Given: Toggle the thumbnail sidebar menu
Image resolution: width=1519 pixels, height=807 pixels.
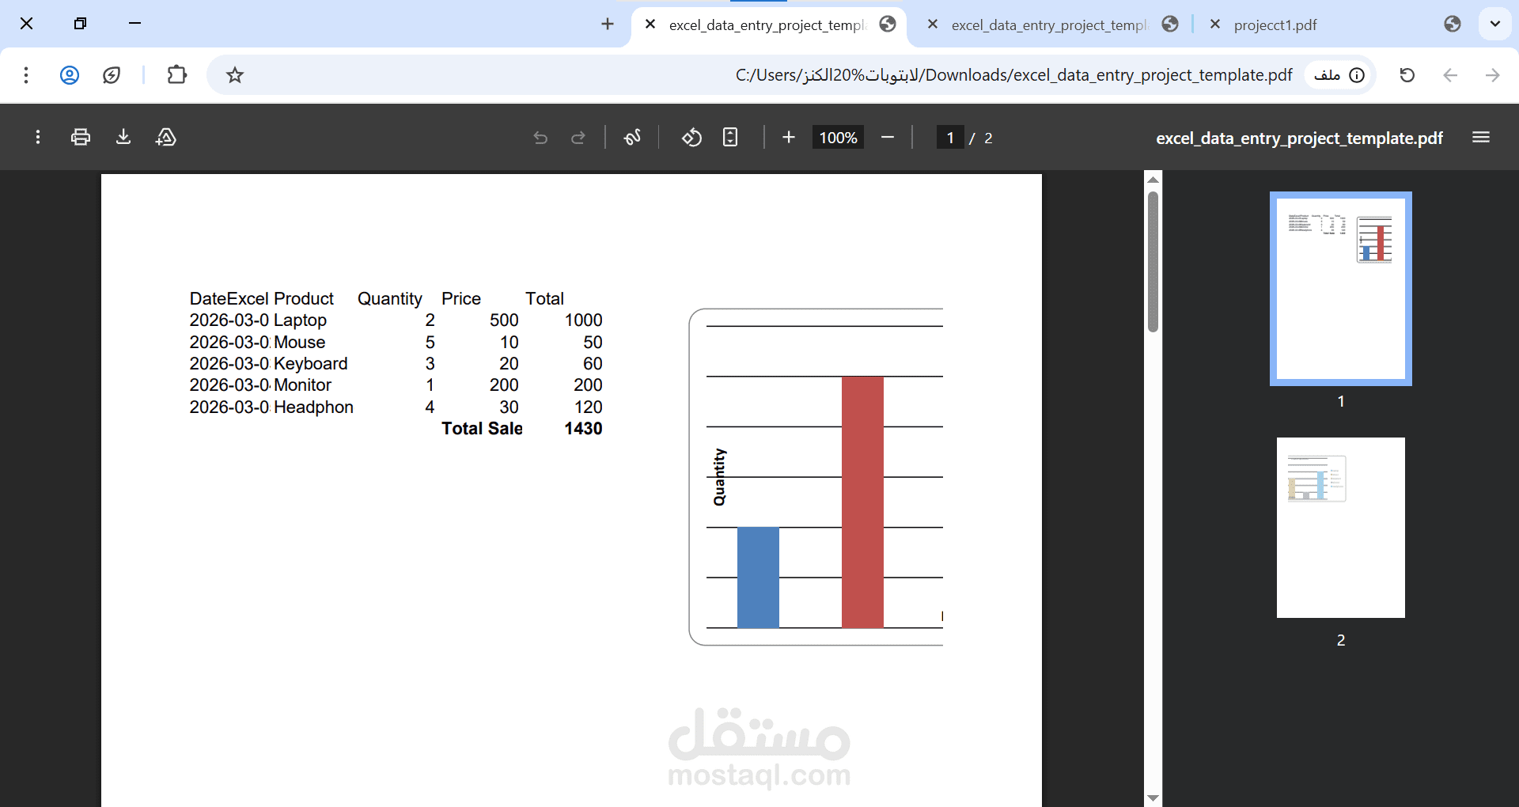Looking at the screenshot, I should pos(1481,138).
